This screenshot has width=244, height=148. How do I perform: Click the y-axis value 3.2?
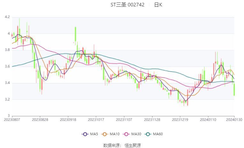point(7,99)
